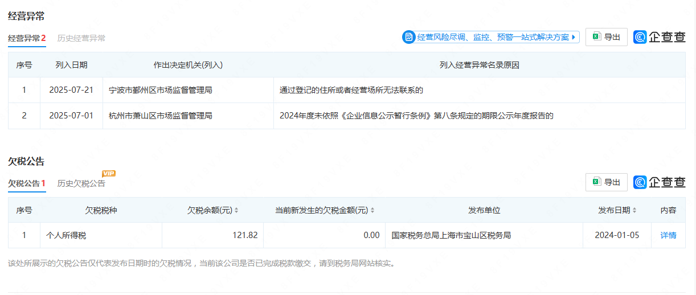The image size is (696, 295).
Task: Select the 0.00 new tax amount value
Action: click(x=372, y=235)
